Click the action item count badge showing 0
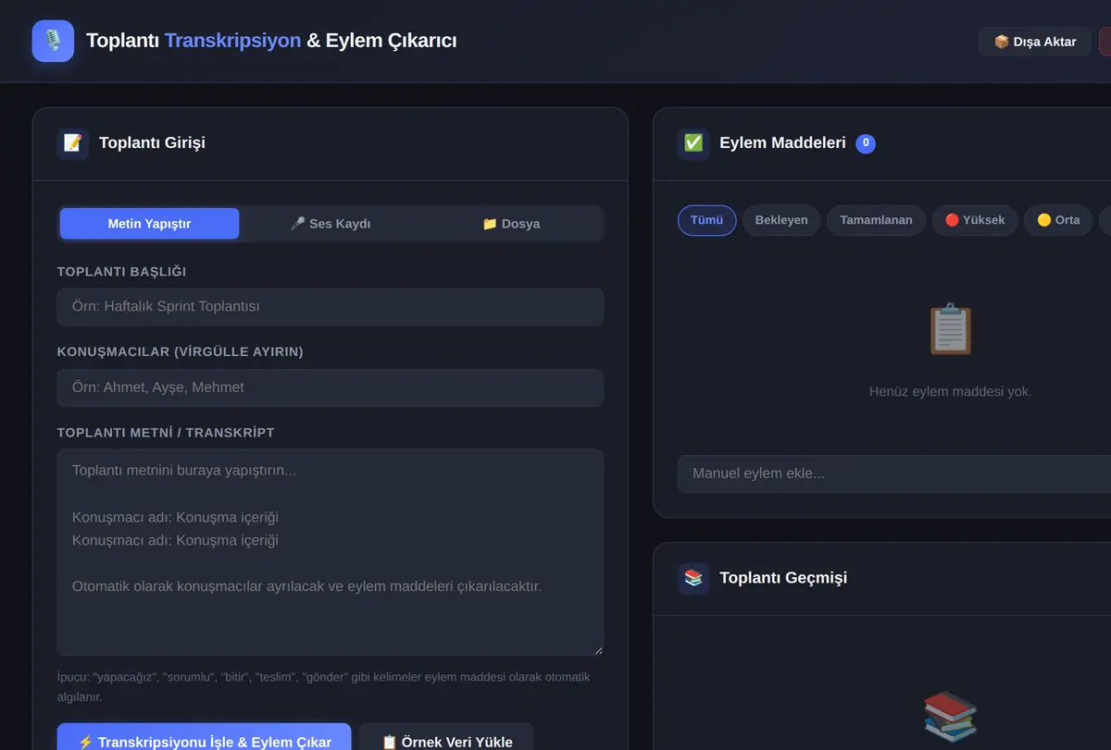This screenshot has height=750, width=1111. [x=866, y=143]
